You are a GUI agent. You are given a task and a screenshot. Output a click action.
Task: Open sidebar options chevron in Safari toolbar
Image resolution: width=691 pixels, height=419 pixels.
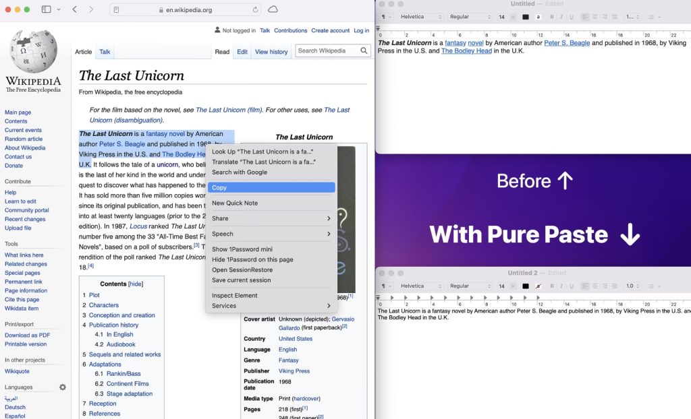[x=59, y=9]
